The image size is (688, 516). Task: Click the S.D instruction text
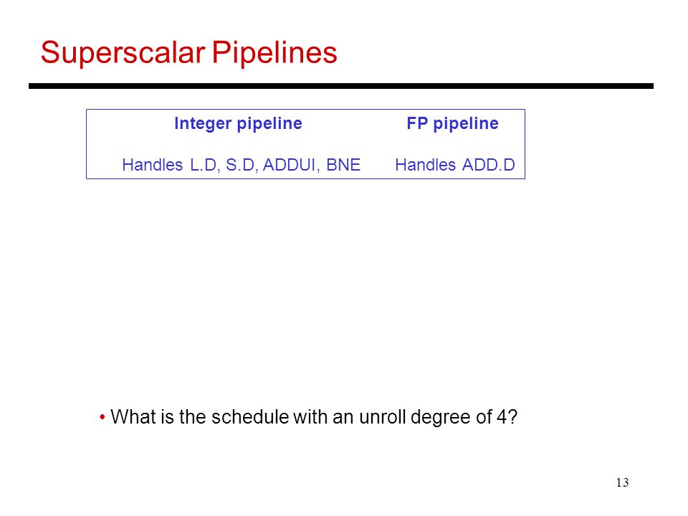242,166
